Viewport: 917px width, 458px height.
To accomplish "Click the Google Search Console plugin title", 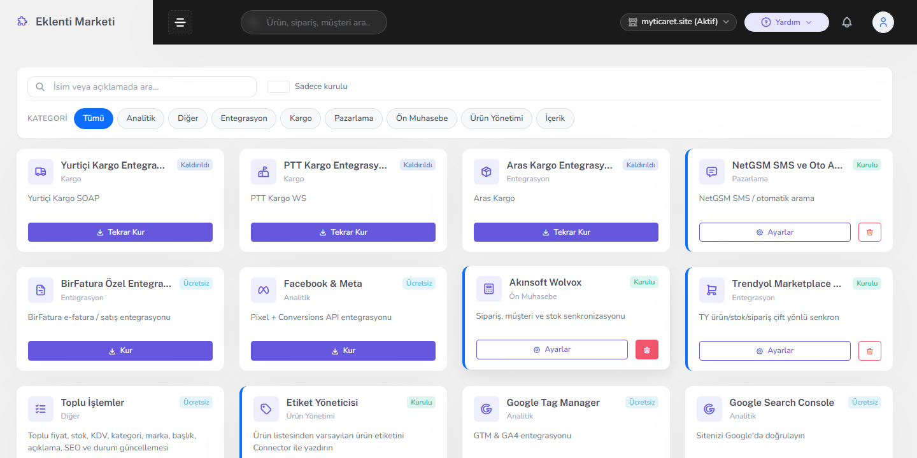I will coord(782,403).
